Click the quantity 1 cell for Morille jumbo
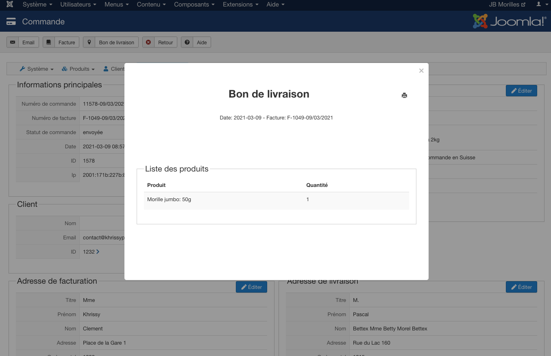Image resolution: width=551 pixels, height=356 pixels. coord(308,200)
